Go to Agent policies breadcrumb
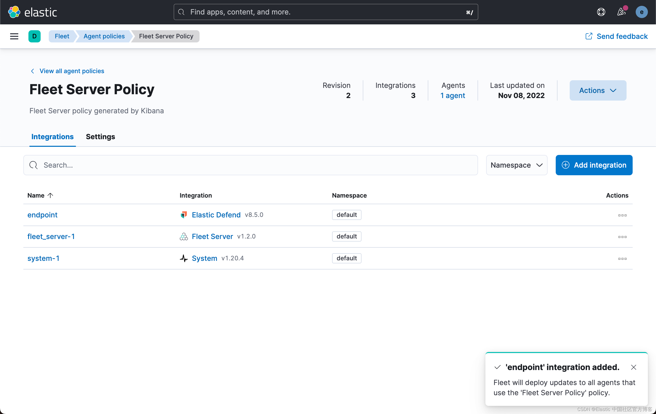The height and width of the screenshot is (414, 656). click(104, 36)
